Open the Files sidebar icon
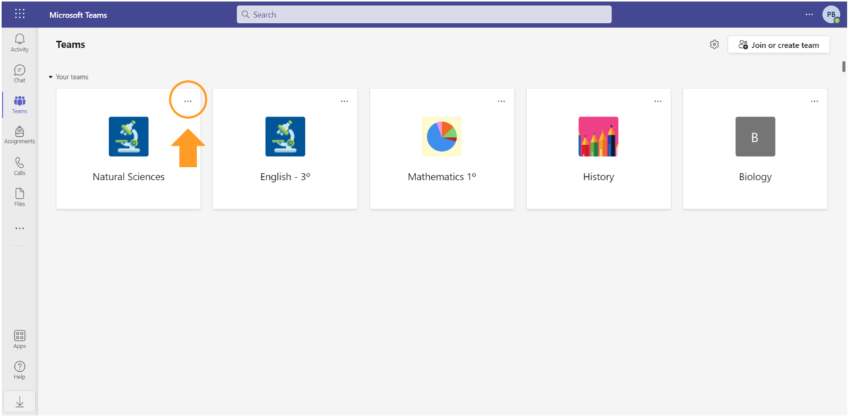 20,197
